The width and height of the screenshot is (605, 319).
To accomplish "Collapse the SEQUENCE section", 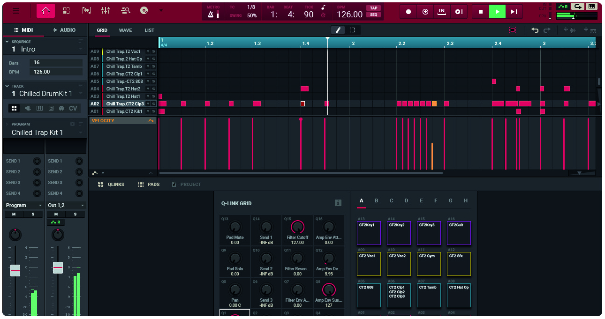I will (8, 42).
